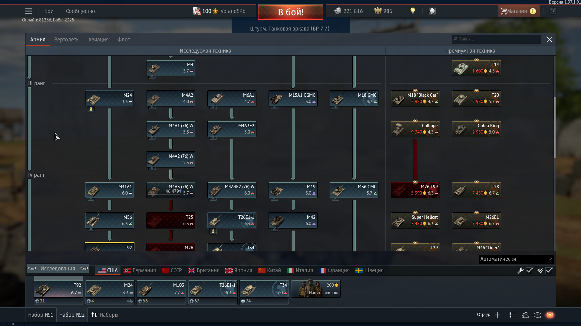Switch to preset Набор №1

41,315
